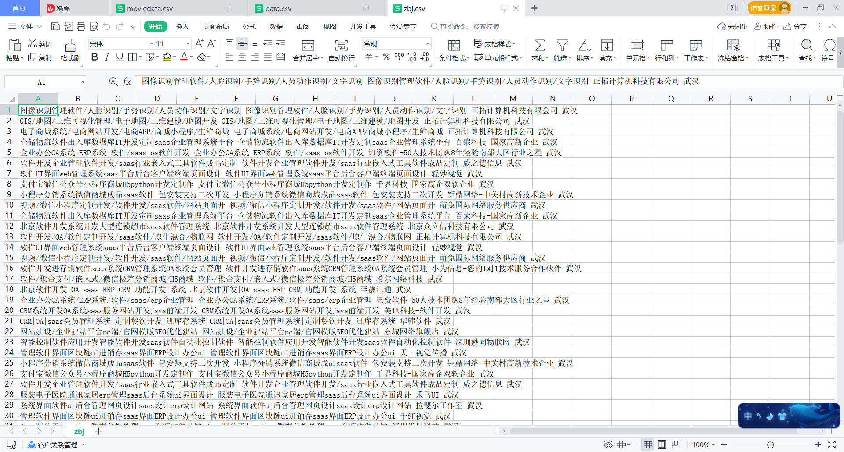844x452 pixels.
Task: Click the Redo arrow icon
Action: pyautogui.click(x=120, y=26)
